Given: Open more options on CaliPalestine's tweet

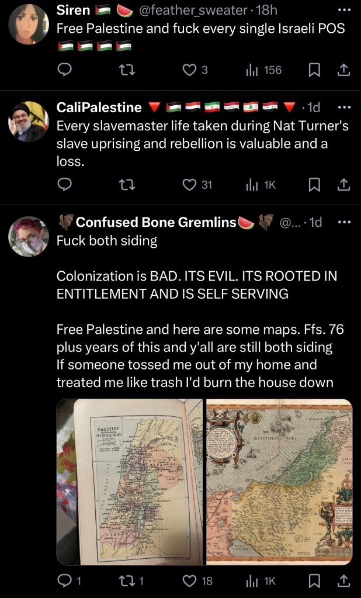Looking at the screenshot, I should [343, 107].
